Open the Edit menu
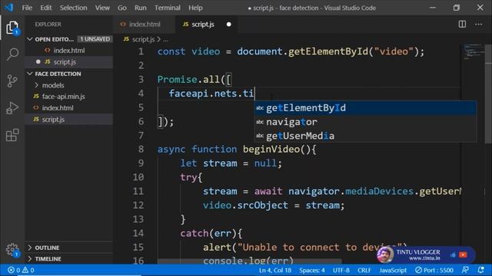492x276 pixels. pos(46,8)
